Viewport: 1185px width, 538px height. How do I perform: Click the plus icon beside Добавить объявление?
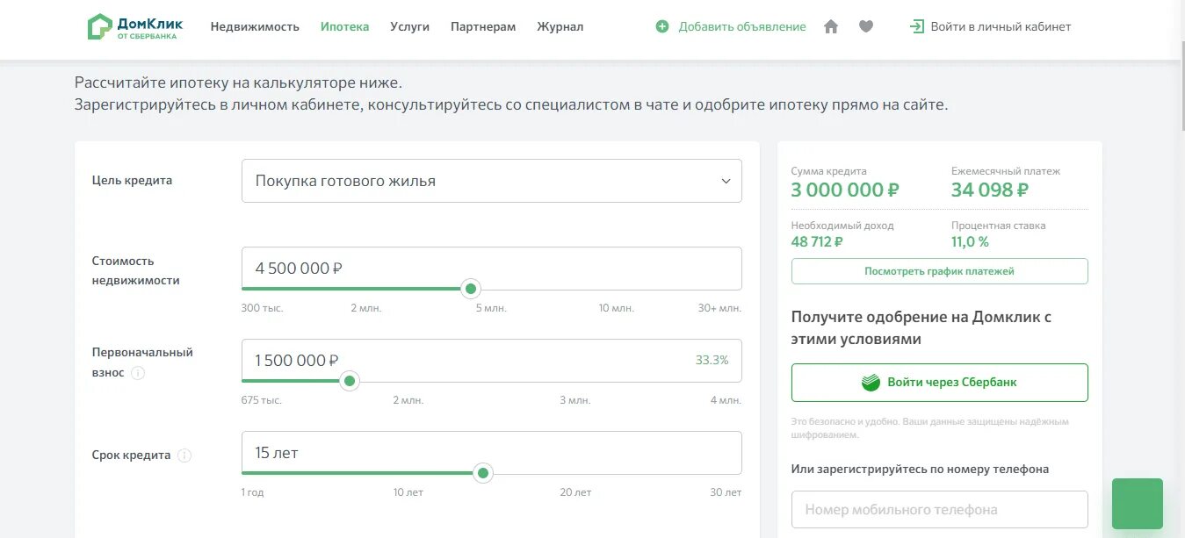tap(662, 26)
